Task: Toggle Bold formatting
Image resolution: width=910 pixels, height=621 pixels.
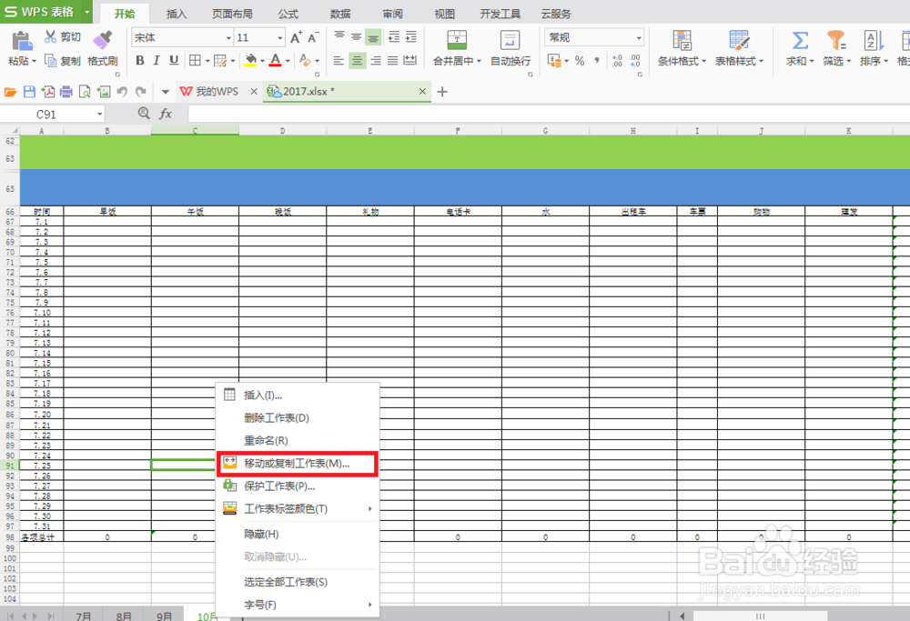Action: pyautogui.click(x=140, y=60)
